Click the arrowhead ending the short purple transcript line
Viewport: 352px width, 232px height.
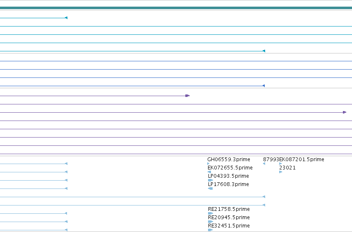[188, 96]
